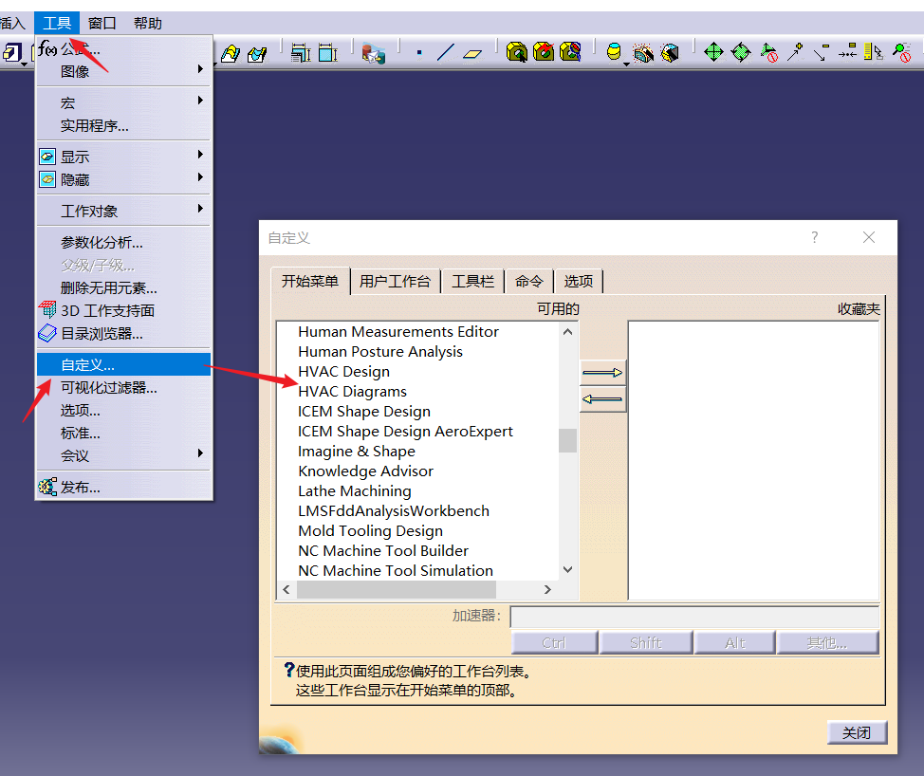Click the green left arrow remove button
The width and height of the screenshot is (924, 776).
tap(602, 399)
